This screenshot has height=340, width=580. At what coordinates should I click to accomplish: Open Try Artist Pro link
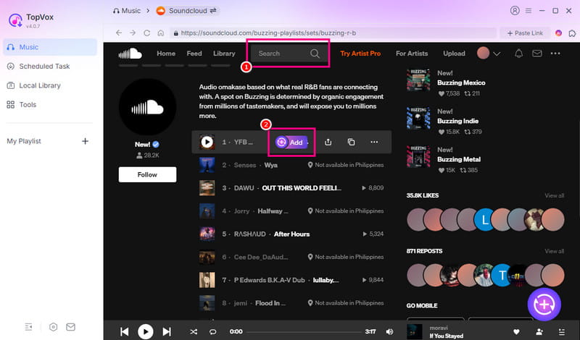[360, 54]
